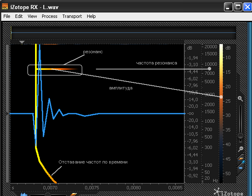The height and width of the screenshot is (196, 252).
Task: Click the 45 dB color scale label
Action: coord(228,159)
